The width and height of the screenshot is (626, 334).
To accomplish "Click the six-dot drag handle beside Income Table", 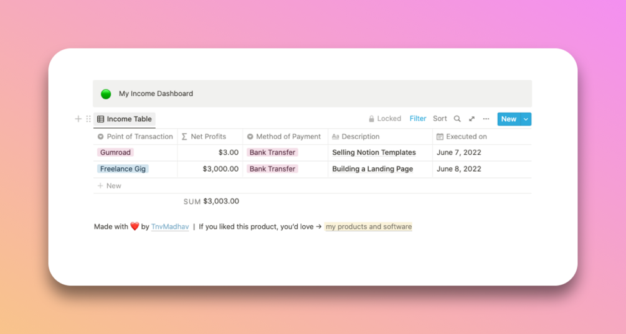I will click(88, 119).
